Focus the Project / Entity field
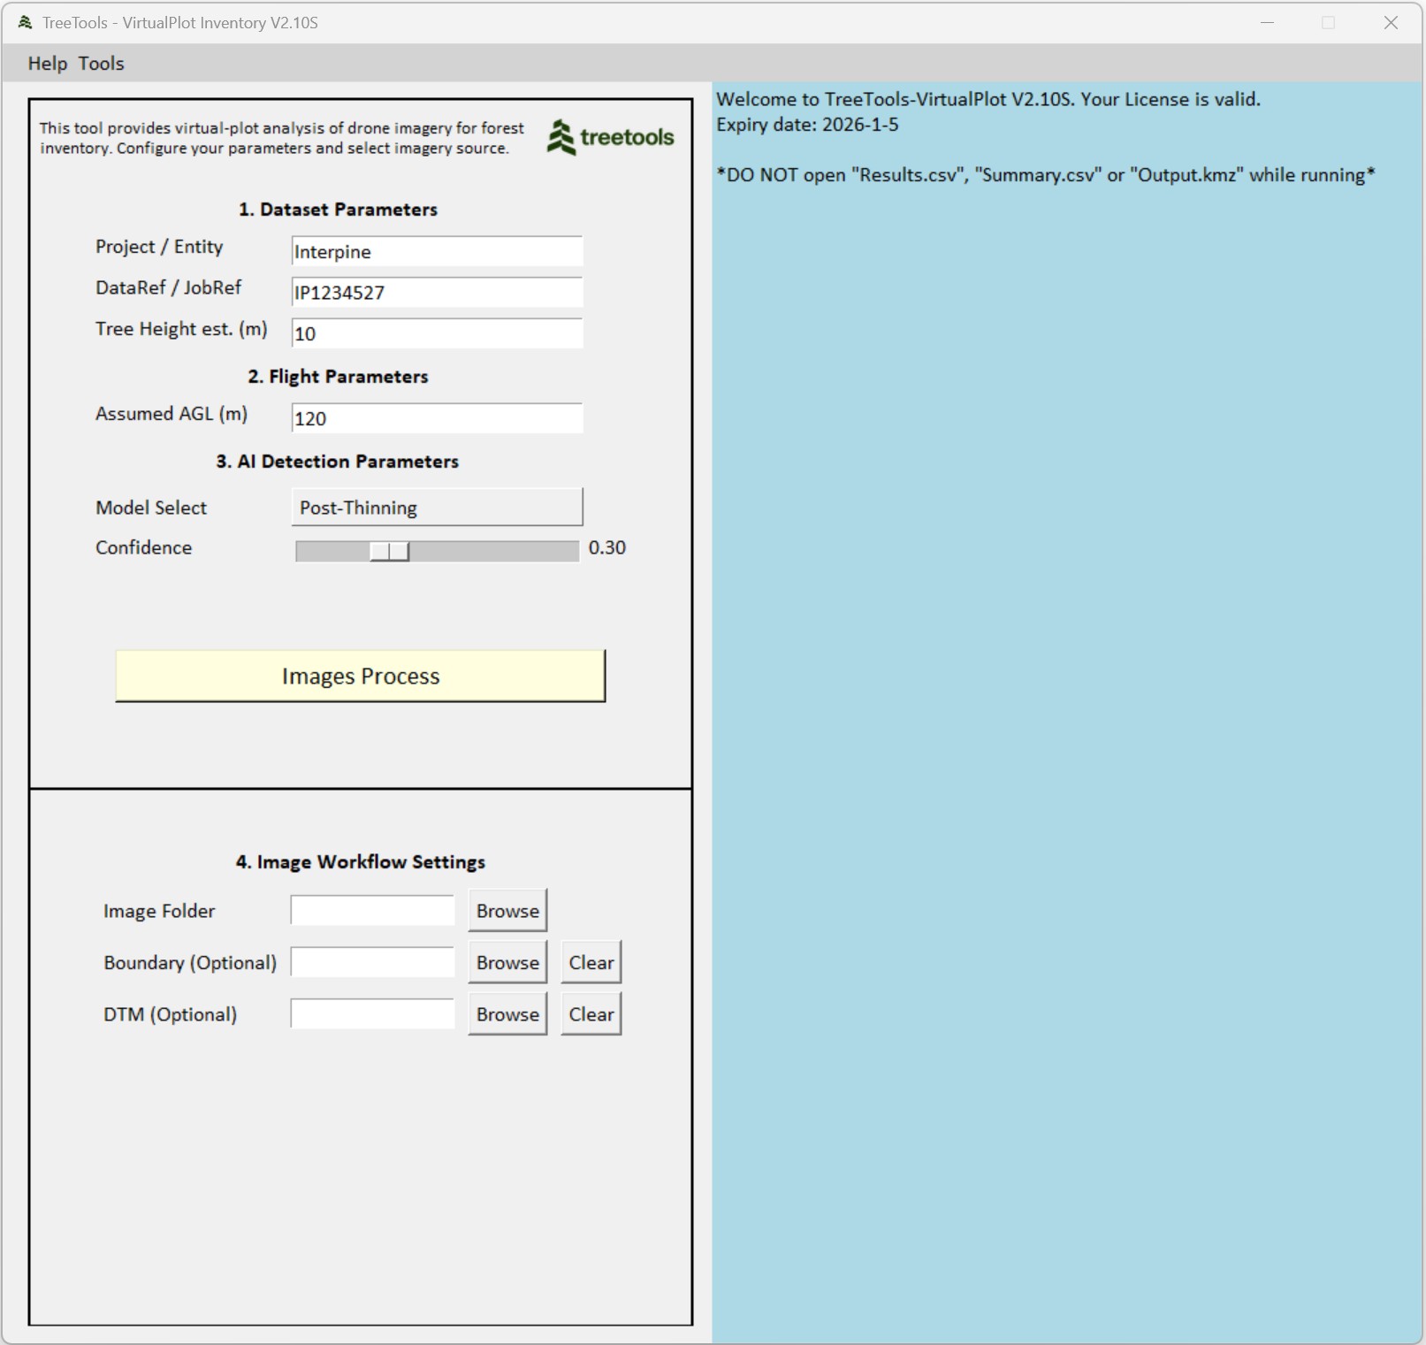The height and width of the screenshot is (1345, 1426). tap(437, 251)
